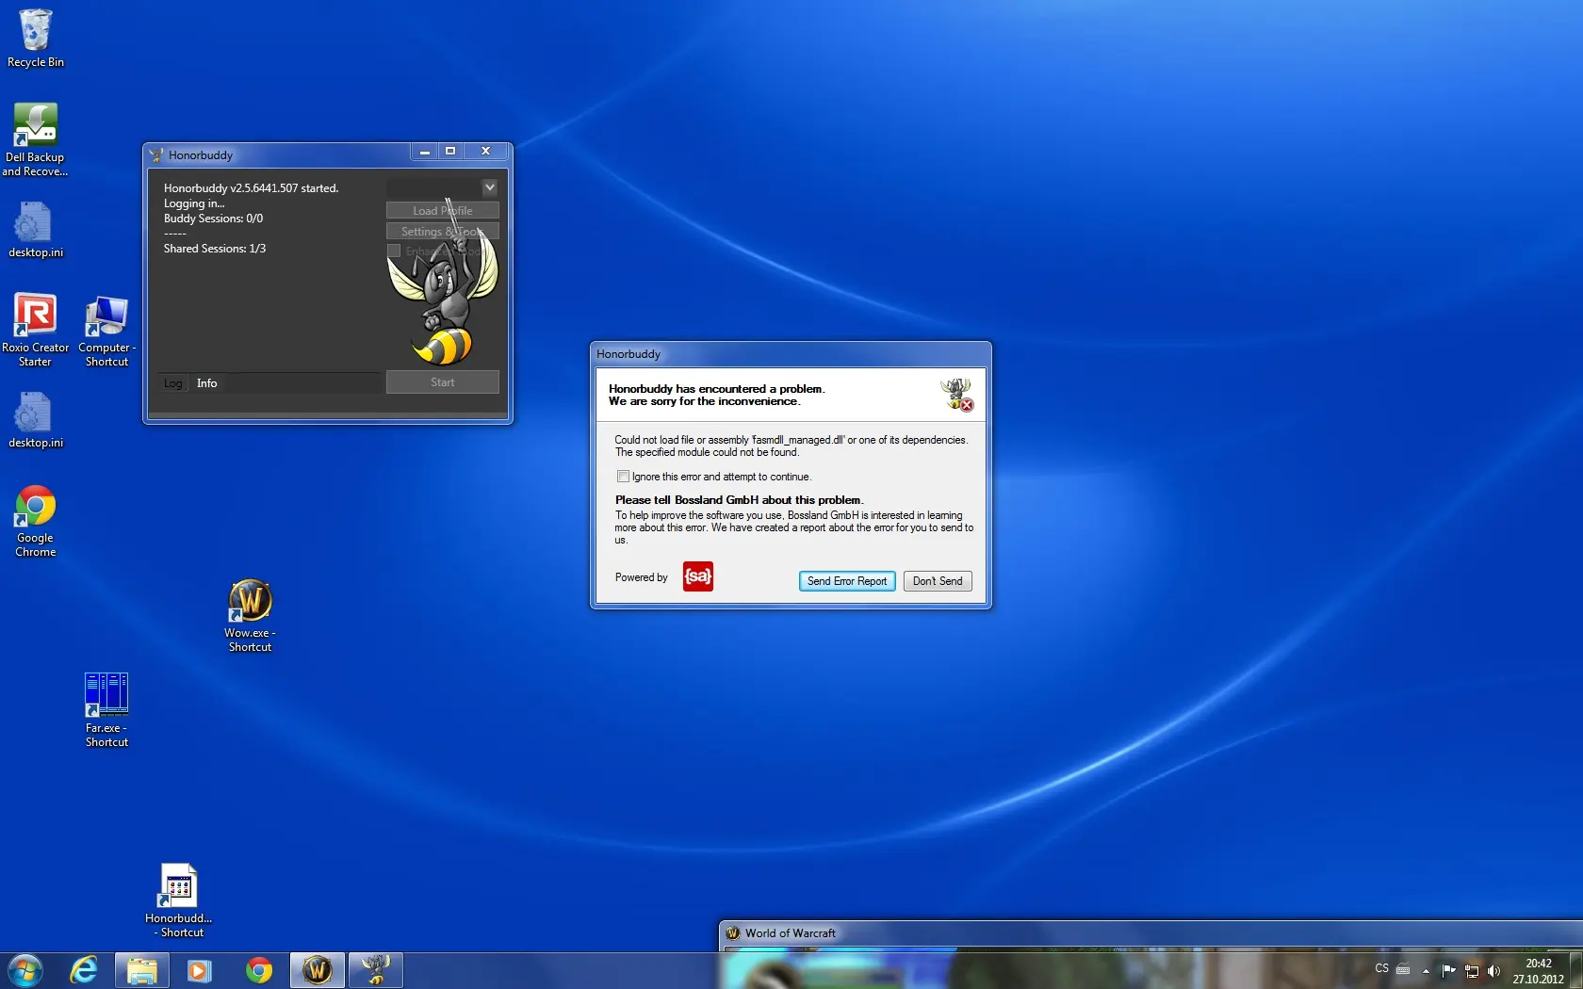Close the Honorbuddy main window
This screenshot has height=989, width=1583.
(x=486, y=151)
